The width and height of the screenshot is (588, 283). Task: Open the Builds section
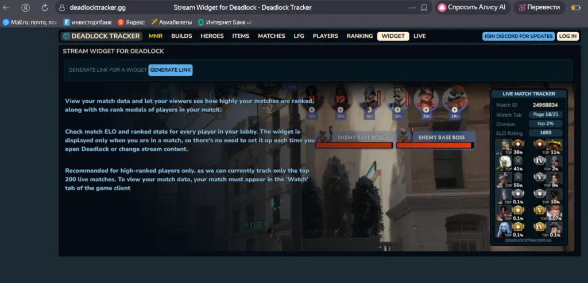[x=181, y=36]
